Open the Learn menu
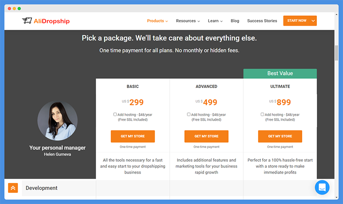343x204 pixels. [215, 21]
